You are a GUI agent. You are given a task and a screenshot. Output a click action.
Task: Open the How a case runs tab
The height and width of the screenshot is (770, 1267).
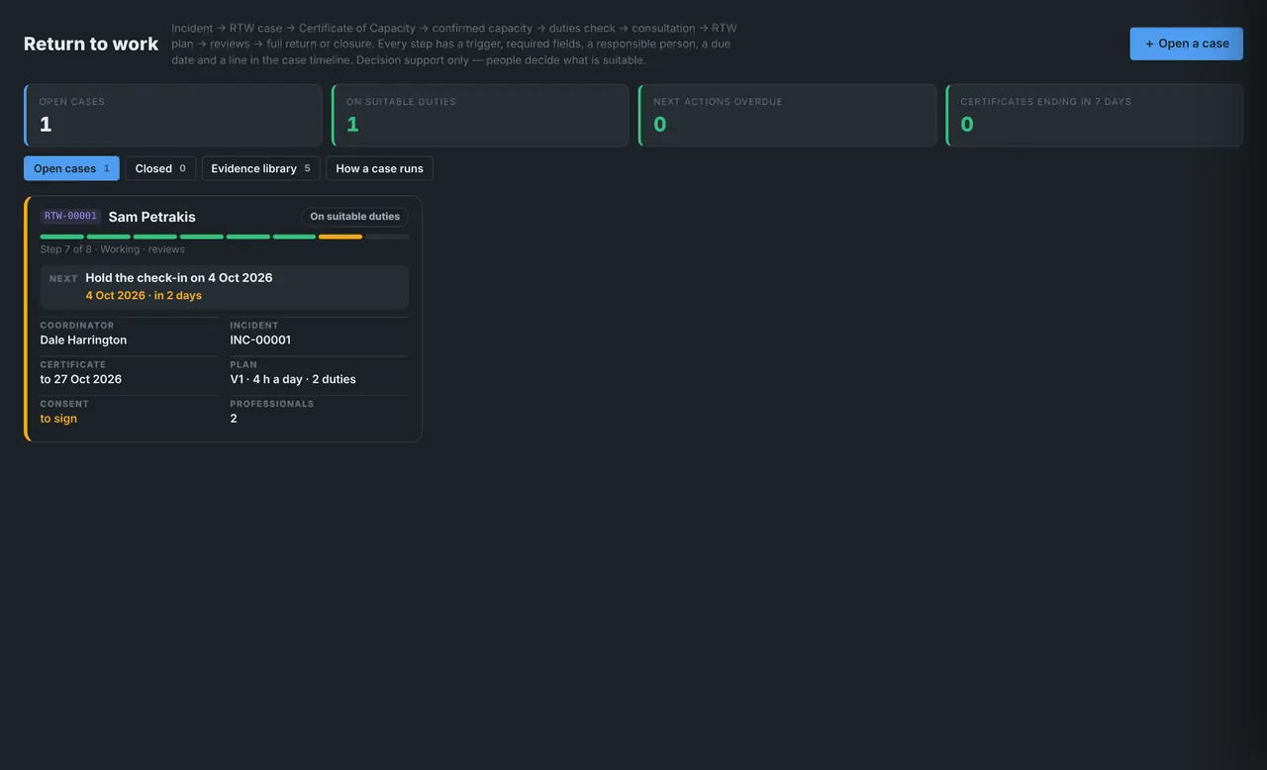(x=379, y=168)
